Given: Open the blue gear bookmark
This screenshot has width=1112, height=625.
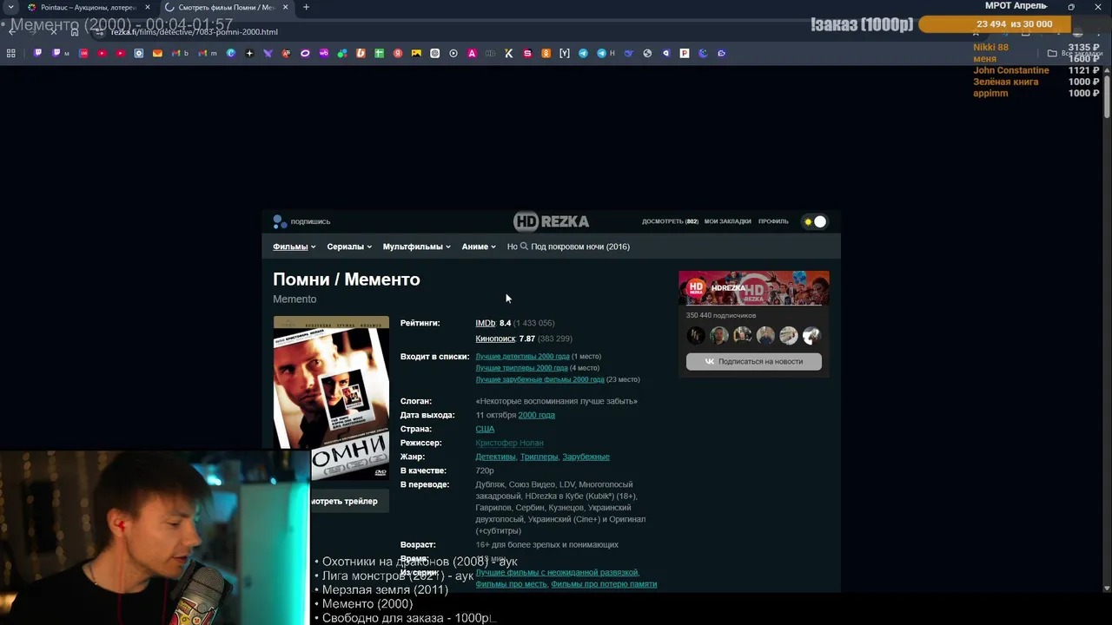Looking at the screenshot, I should (x=139, y=53).
